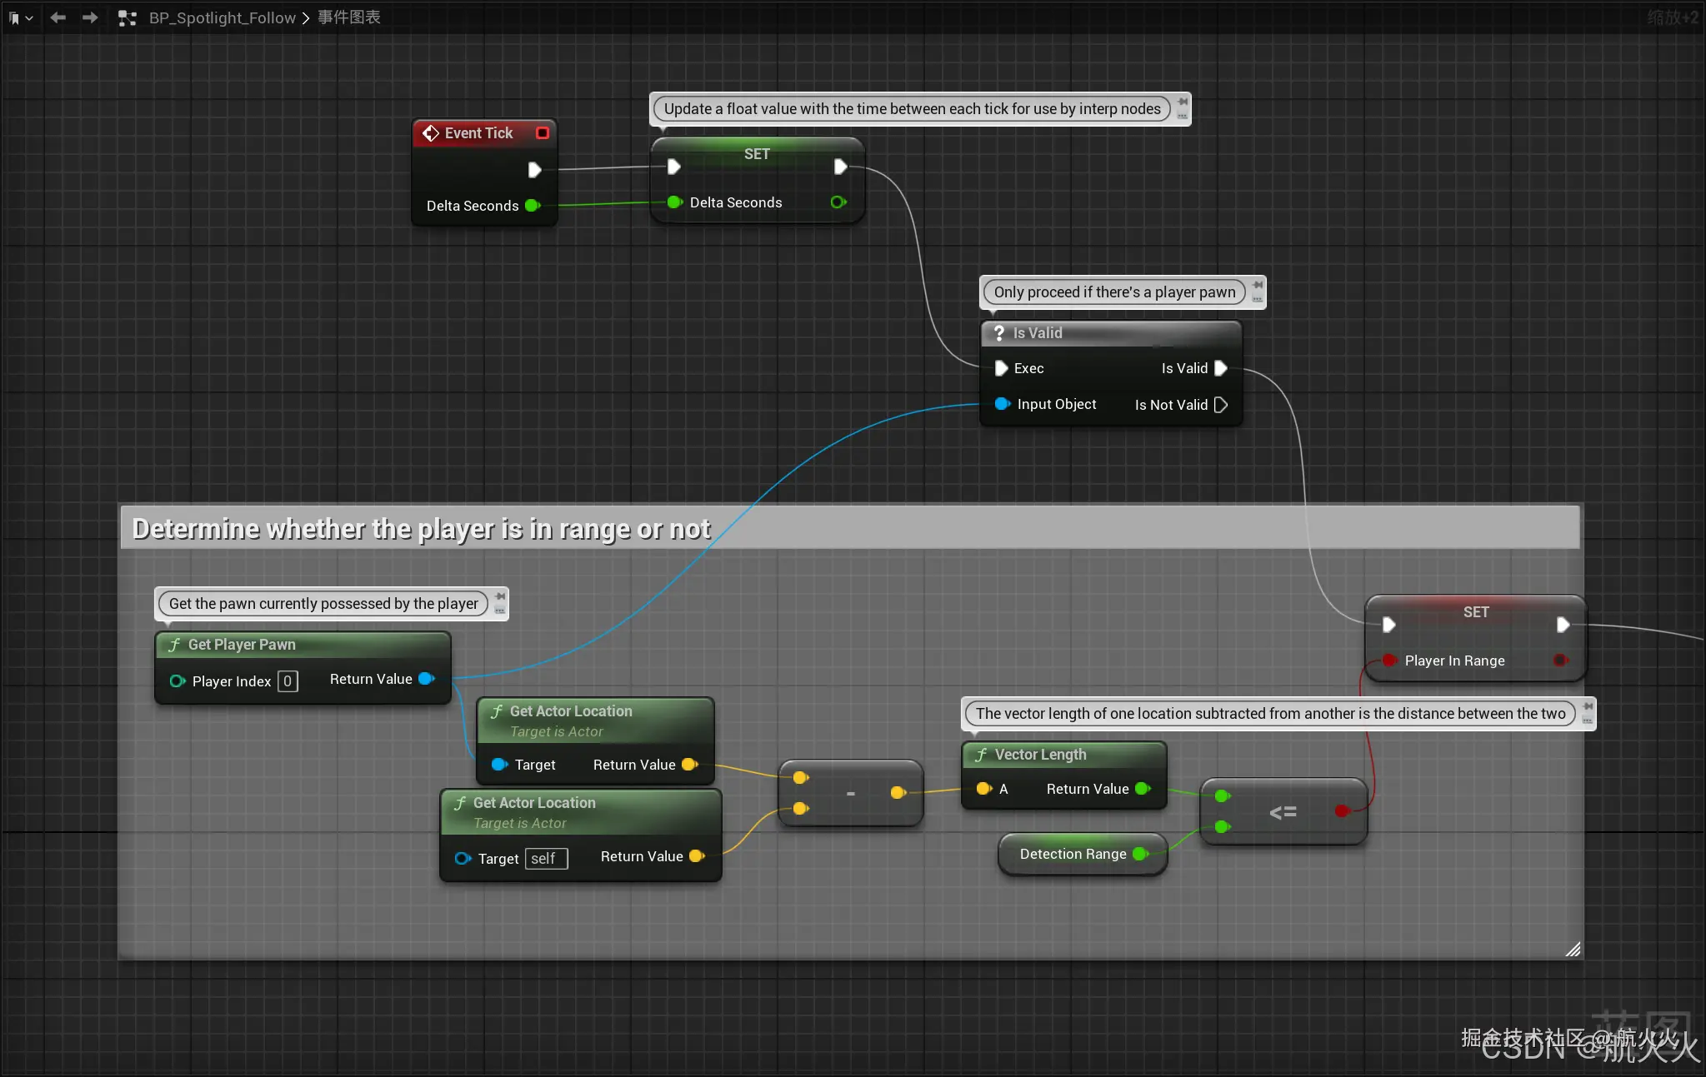This screenshot has height=1077, width=1706.
Task: Click the Event Tick red delegate pin
Action: 543,132
